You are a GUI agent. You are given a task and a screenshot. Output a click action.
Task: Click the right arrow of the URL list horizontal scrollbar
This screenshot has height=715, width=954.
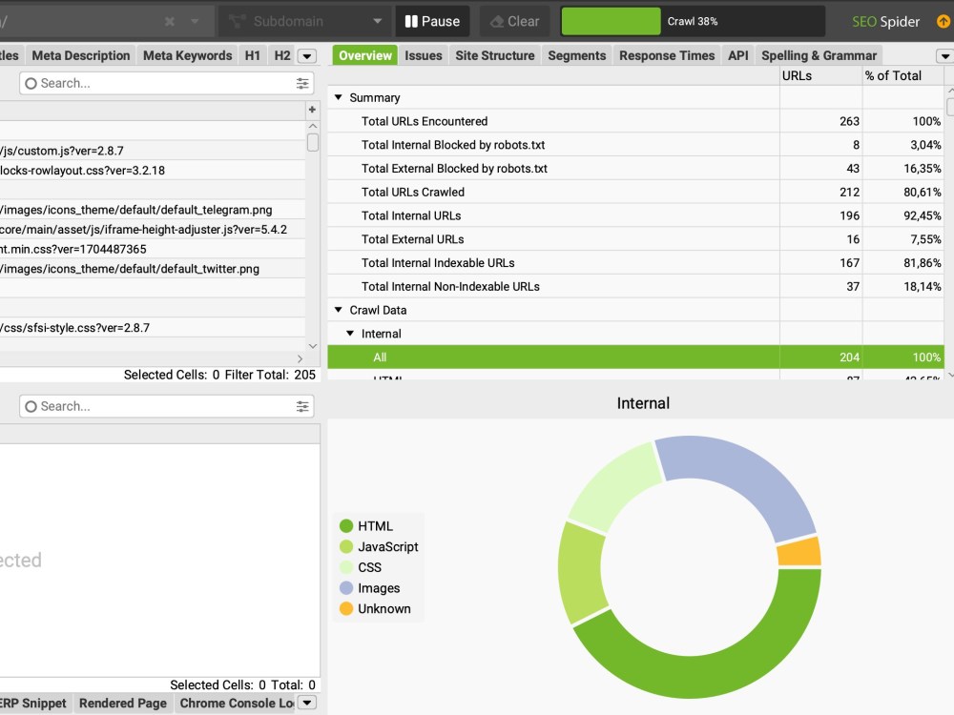click(x=300, y=358)
